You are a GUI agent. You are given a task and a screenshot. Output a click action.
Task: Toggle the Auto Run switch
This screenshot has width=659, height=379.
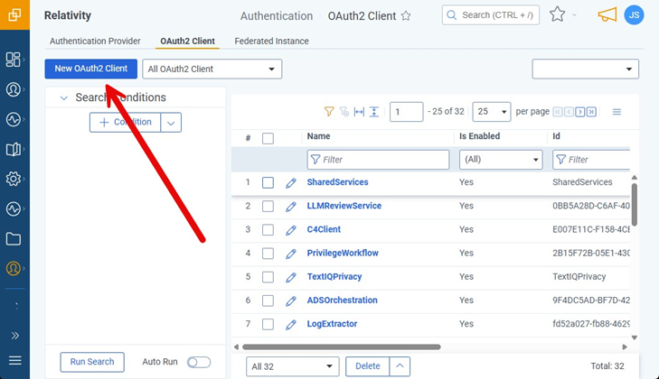coord(199,362)
